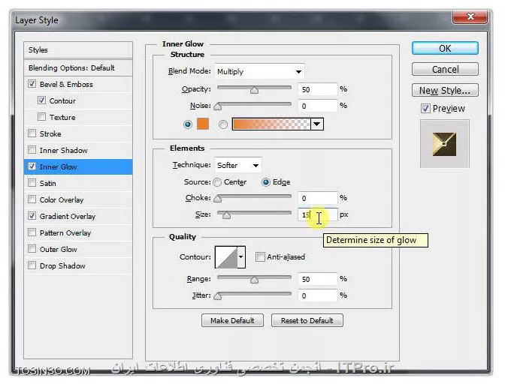Enable the Outer Glow checkbox
This screenshot has width=505, height=387.
pyautogui.click(x=32, y=249)
